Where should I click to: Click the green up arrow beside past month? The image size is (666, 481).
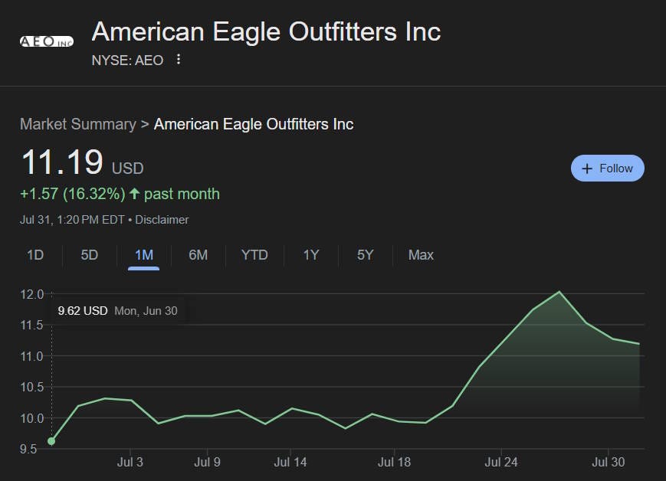(x=134, y=194)
